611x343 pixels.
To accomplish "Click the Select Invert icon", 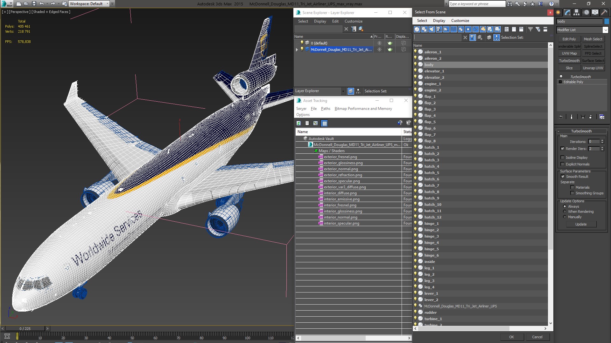I will tap(521, 29).
